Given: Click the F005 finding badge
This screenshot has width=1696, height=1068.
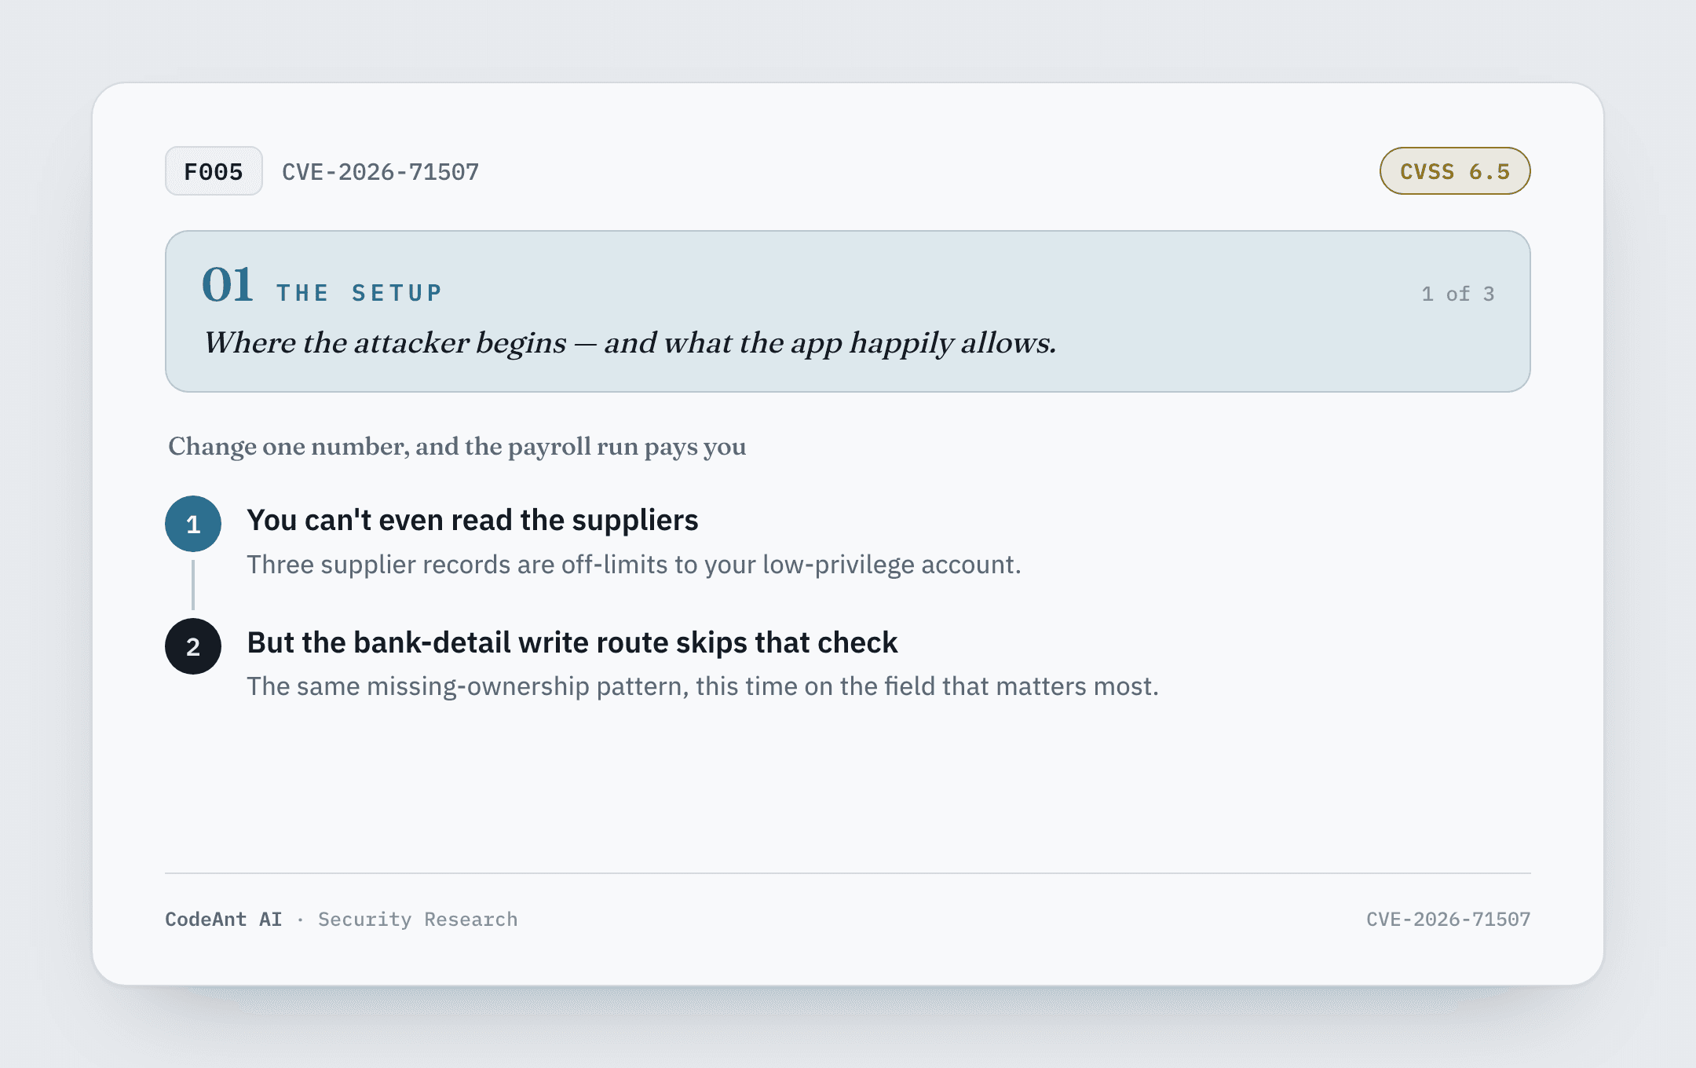Looking at the screenshot, I should tap(214, 171).
